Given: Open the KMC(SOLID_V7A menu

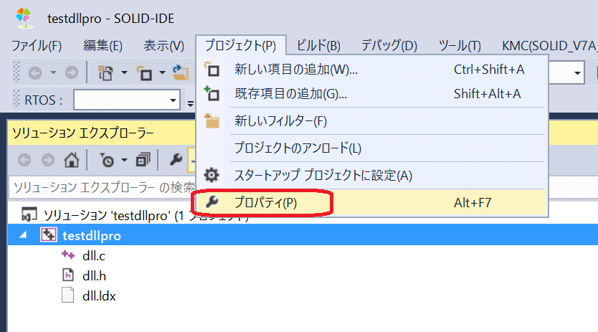Looking at the screenshot, I should (x=549, y=46).
